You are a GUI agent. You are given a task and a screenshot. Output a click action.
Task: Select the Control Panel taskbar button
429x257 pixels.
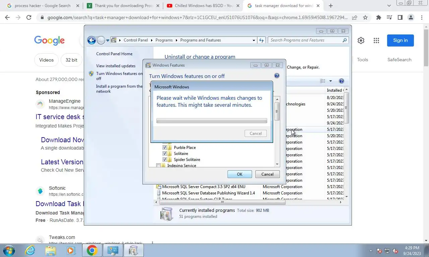pyautogui.click(x=113, y=250)
